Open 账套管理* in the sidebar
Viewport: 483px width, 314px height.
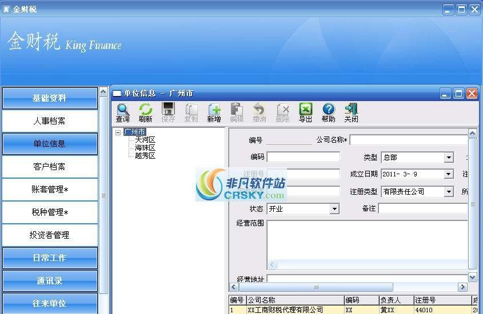(x=50, y=190)
